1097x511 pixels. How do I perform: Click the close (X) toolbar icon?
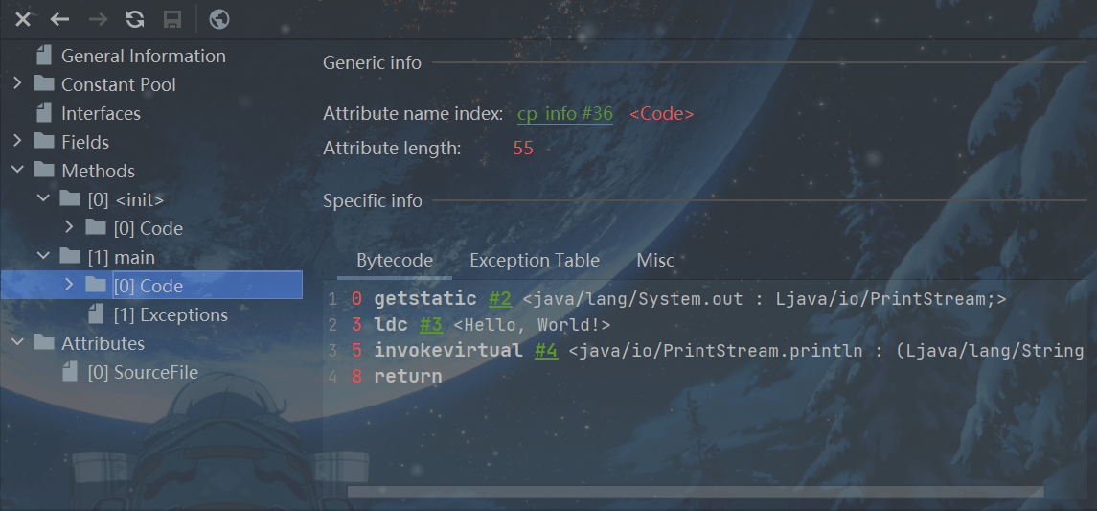pyautogui.click(x=23, y=19)
